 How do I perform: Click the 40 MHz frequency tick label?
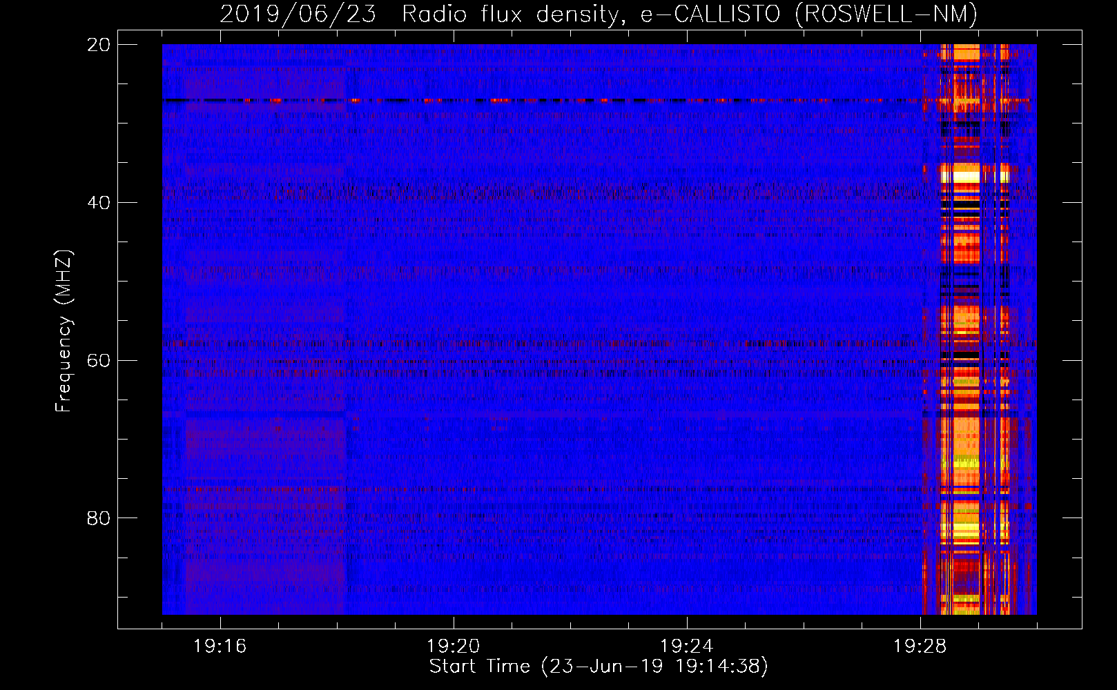pyautogui.click(x=98, y=203)
